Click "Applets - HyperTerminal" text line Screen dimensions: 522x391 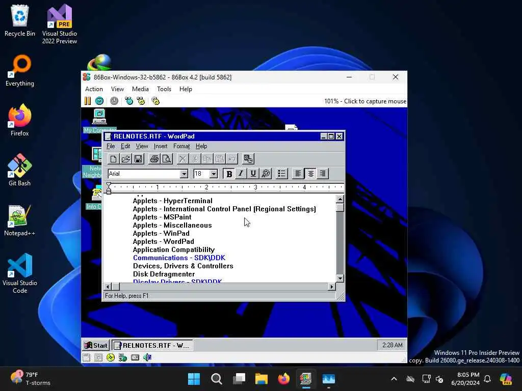172,201
